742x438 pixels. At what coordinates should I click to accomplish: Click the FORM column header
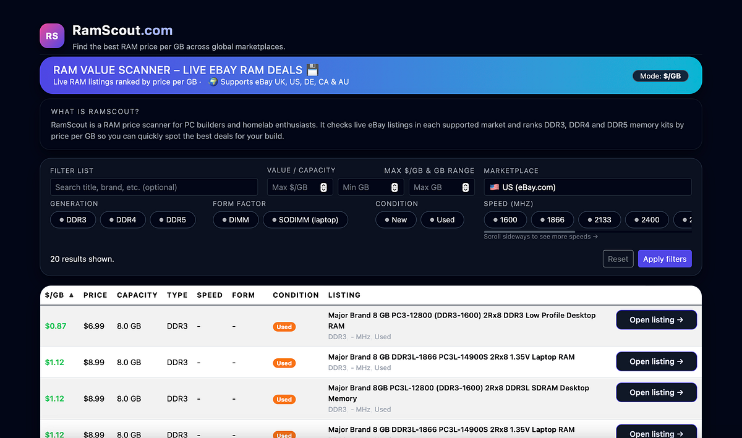(x=244, y=295)
